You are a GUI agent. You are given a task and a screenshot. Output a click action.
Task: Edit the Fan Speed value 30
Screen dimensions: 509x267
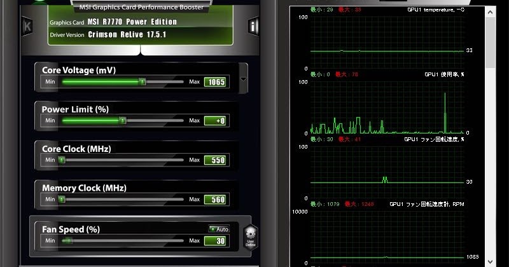[216, 241]
